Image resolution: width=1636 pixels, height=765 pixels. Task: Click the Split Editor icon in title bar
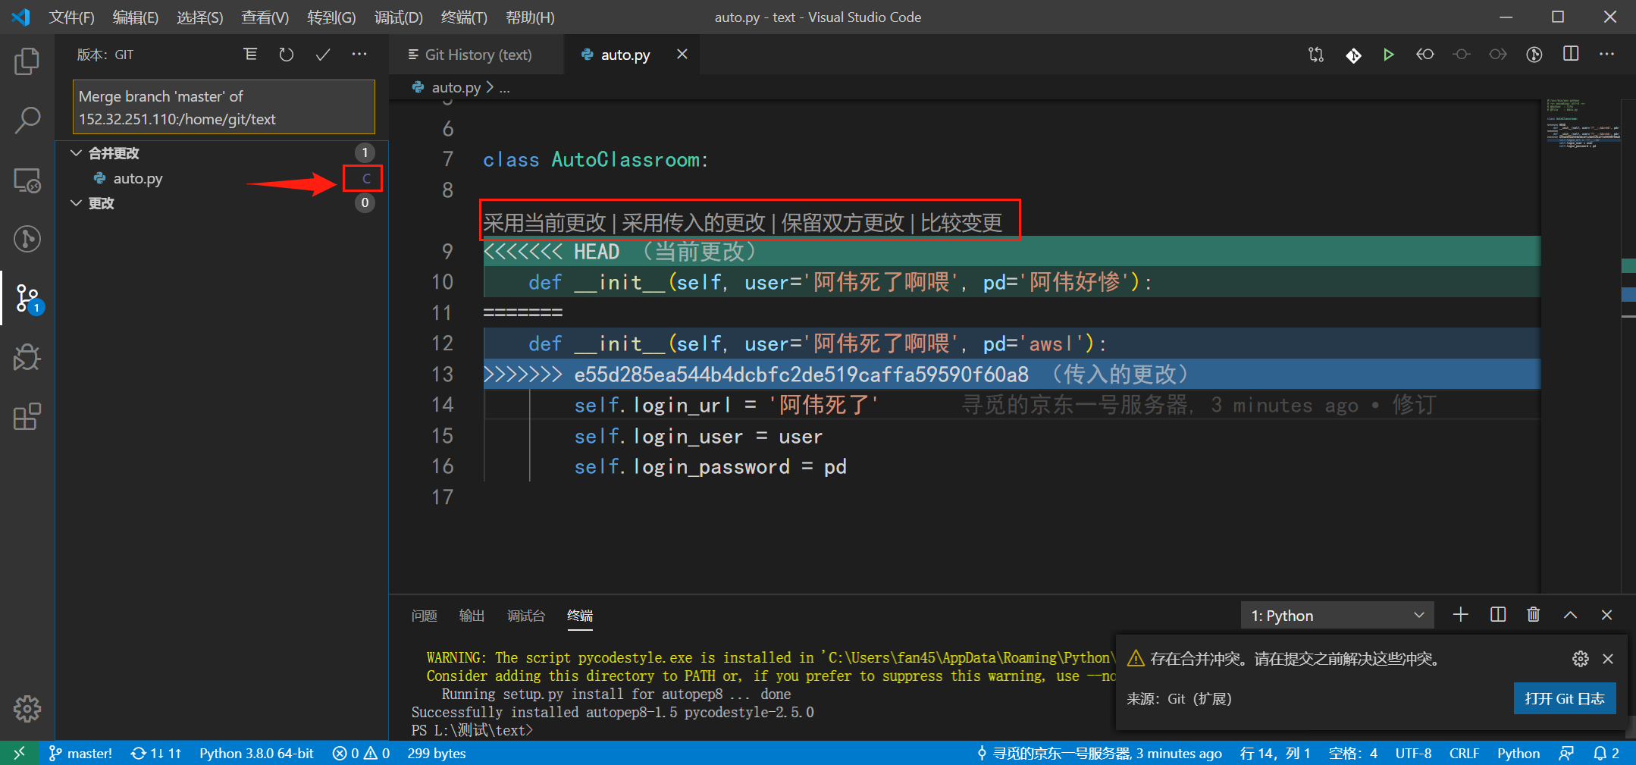point(1570,54)
